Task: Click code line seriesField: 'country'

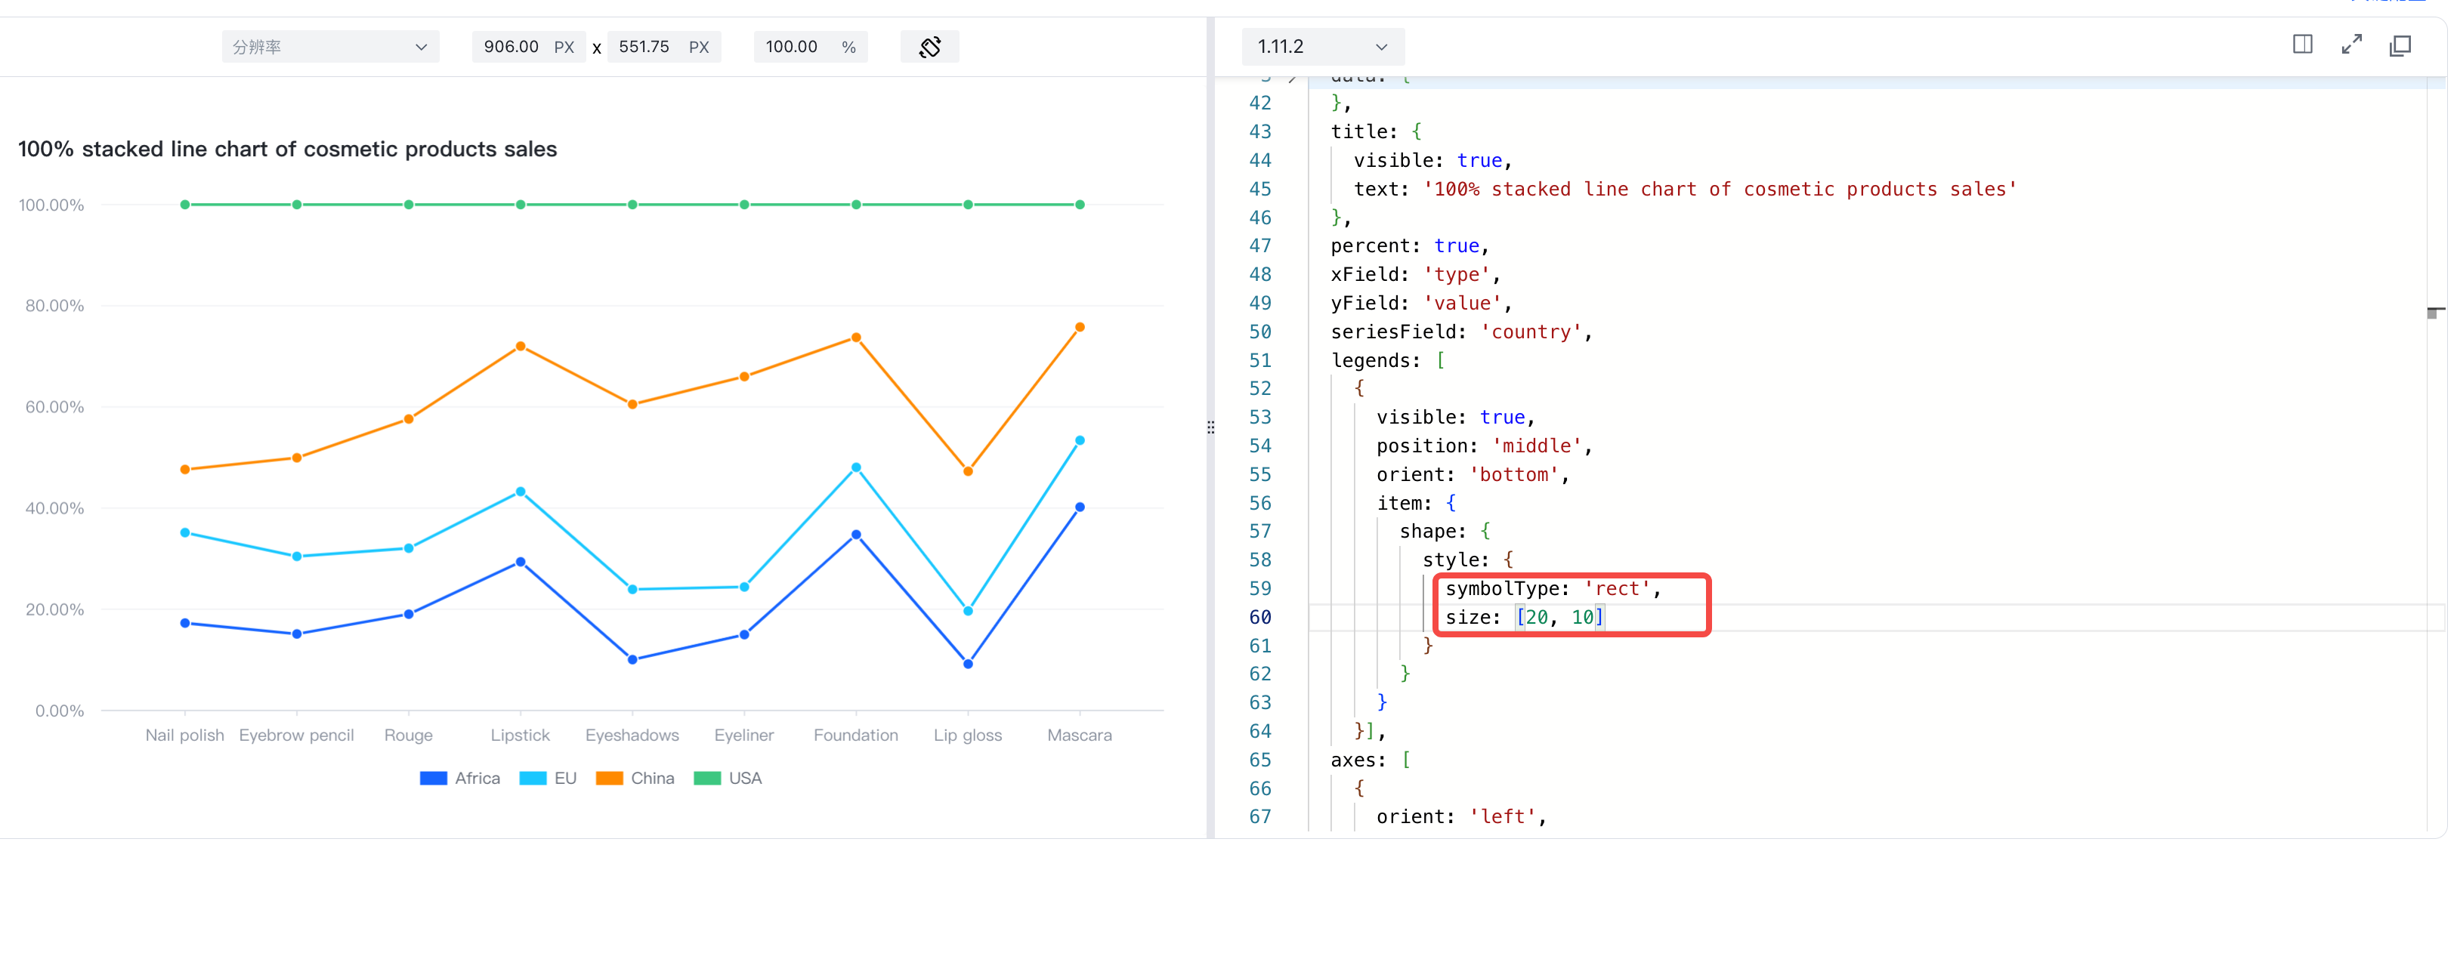Action: point(1461,332)
